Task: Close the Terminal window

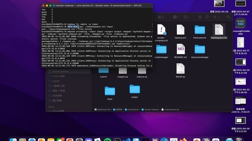Action: [43, 5]
